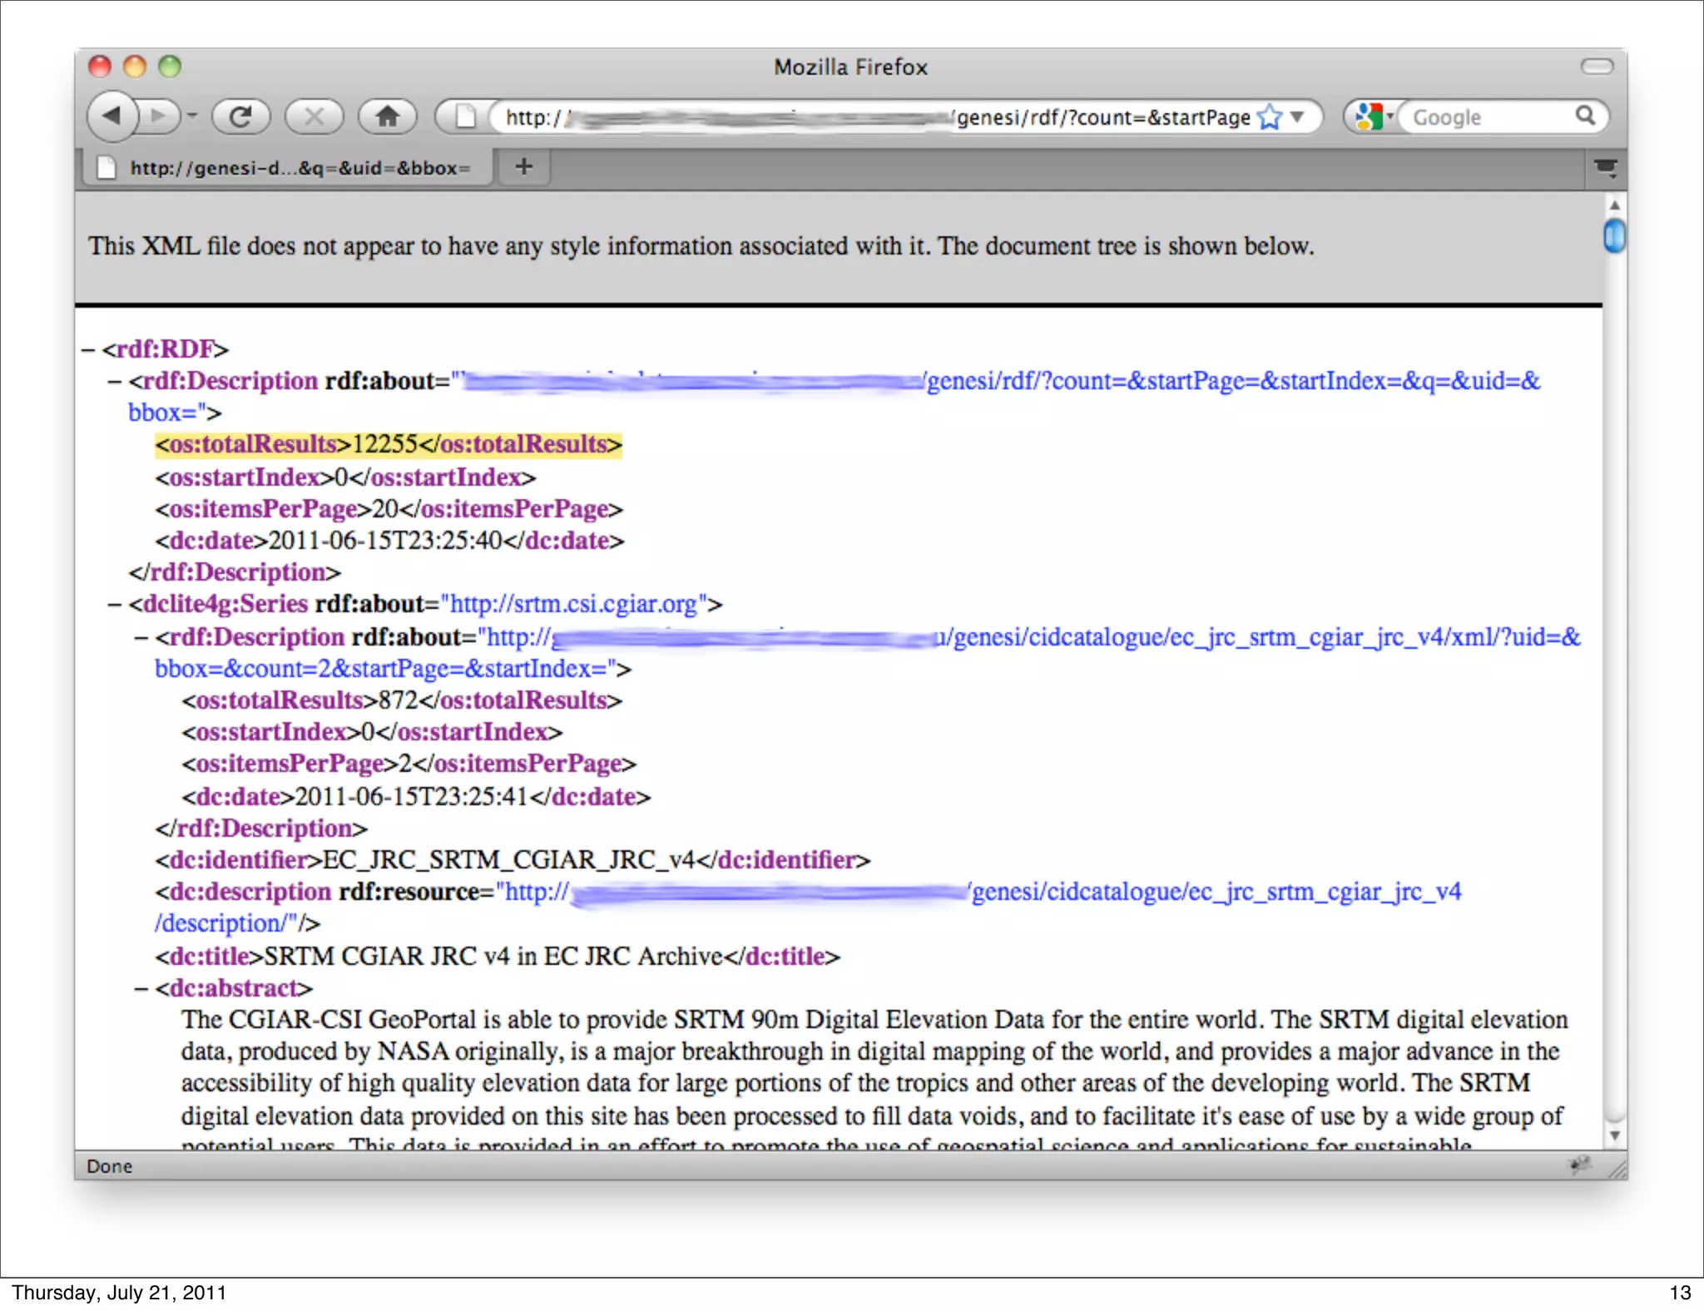Open the URL bar history dropdown arrow
The height and width of the screenshot is (1311, 1704).
(x=1297, y=117)
